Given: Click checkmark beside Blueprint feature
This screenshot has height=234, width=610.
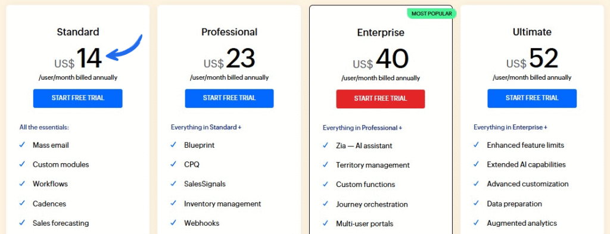Looking at the screenshot, I should coord(173,145).
